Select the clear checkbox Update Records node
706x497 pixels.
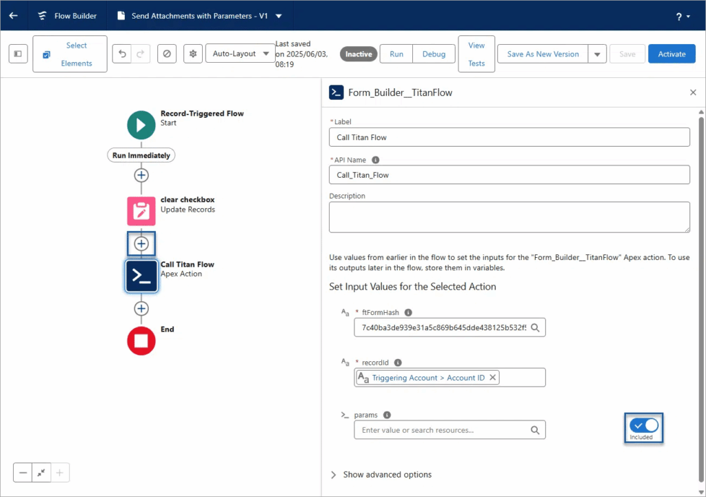(141, 211)
